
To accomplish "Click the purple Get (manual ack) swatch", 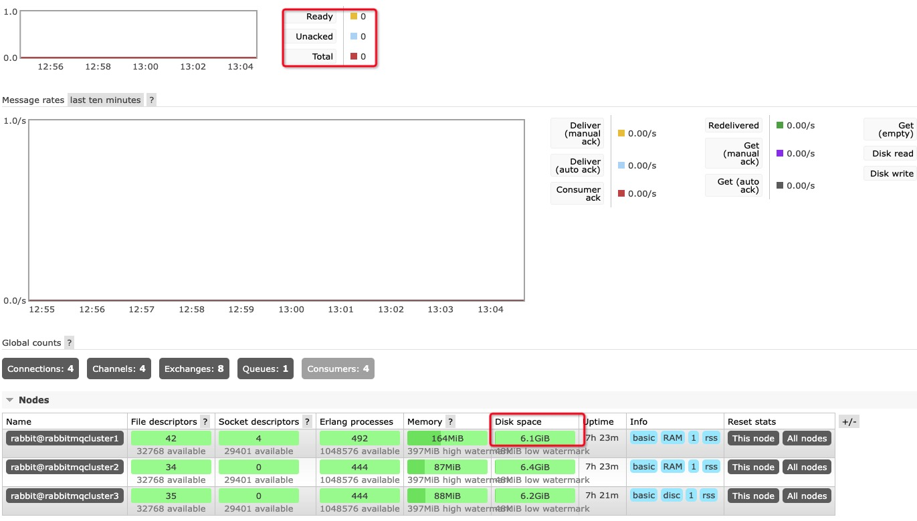I will coord(780,153).
